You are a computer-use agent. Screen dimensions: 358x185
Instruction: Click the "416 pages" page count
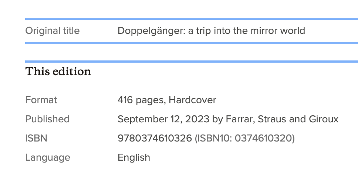point(141,100)
